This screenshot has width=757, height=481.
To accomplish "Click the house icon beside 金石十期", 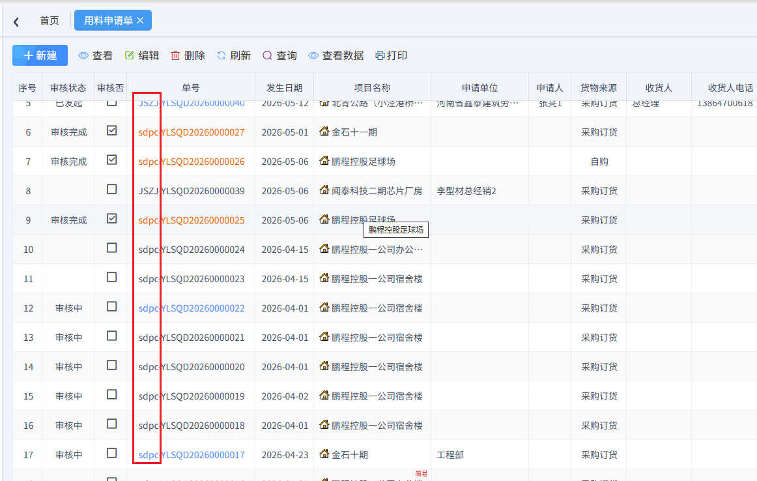I will tap(324, 454).
